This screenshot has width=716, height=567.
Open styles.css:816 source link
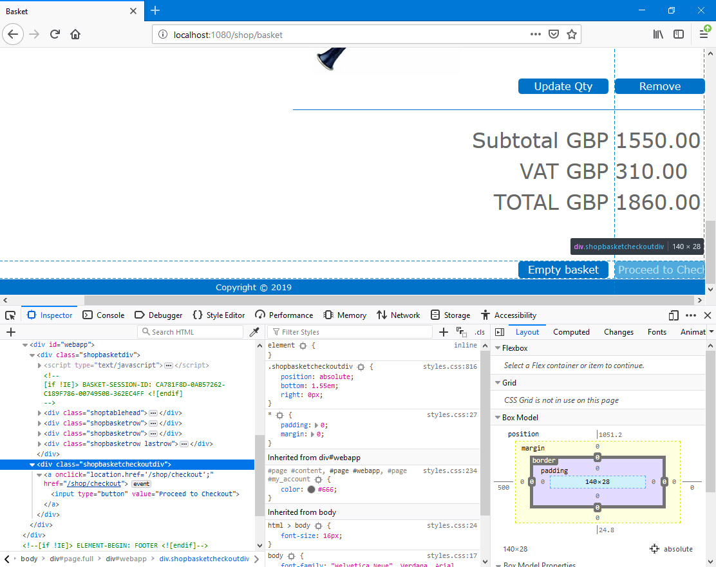tap(450, 367)
